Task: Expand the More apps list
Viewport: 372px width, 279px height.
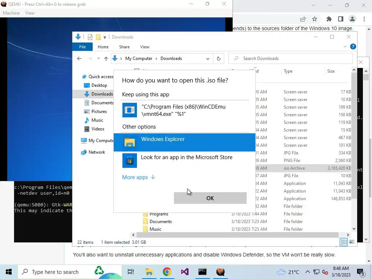Action: coord(138,177)
